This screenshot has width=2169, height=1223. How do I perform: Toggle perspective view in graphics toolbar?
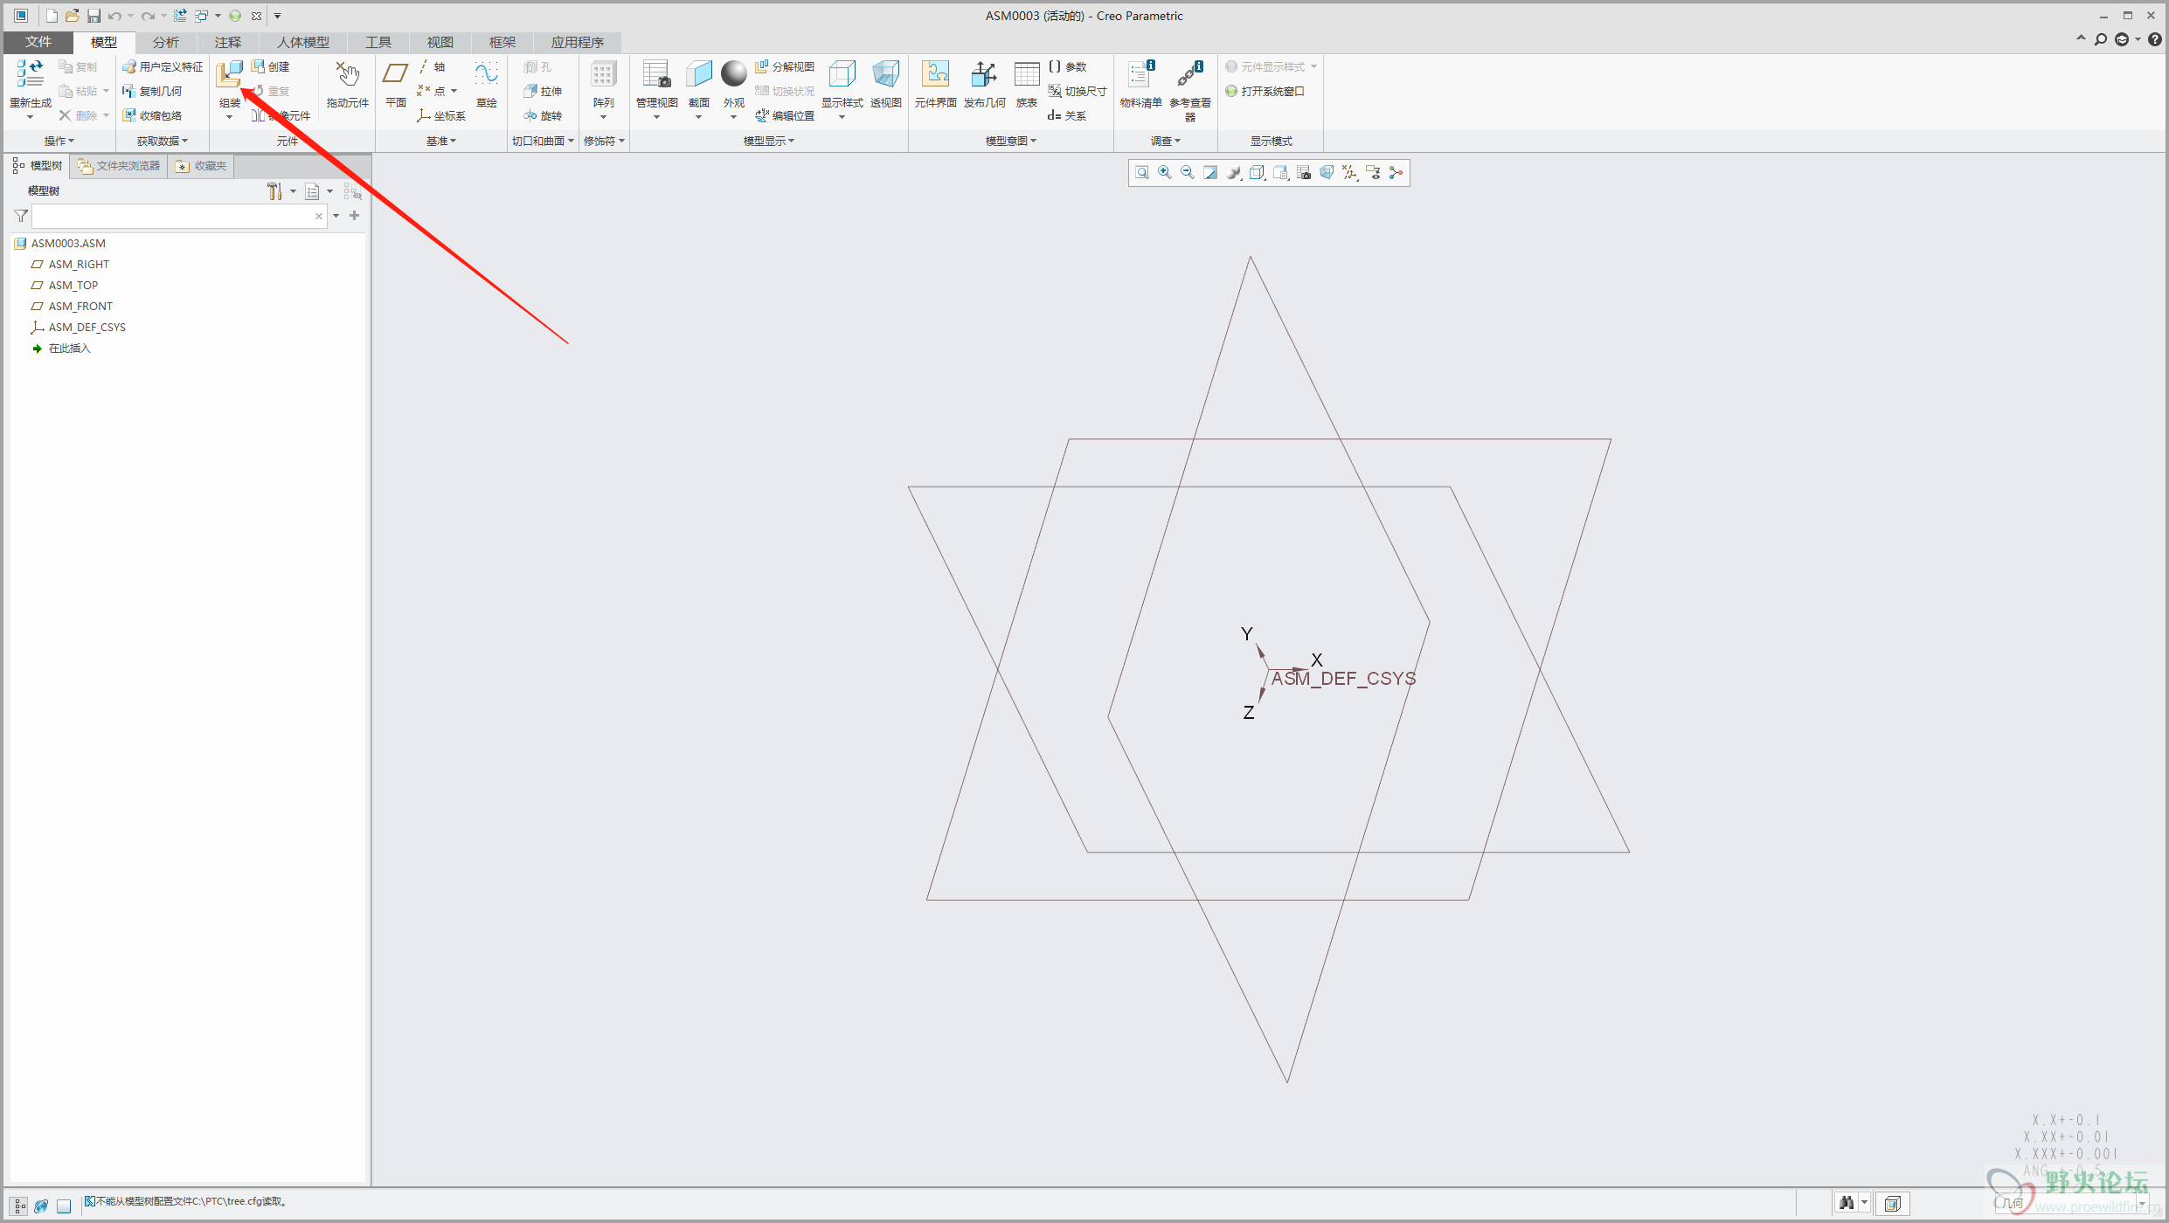coord(1327,173)
